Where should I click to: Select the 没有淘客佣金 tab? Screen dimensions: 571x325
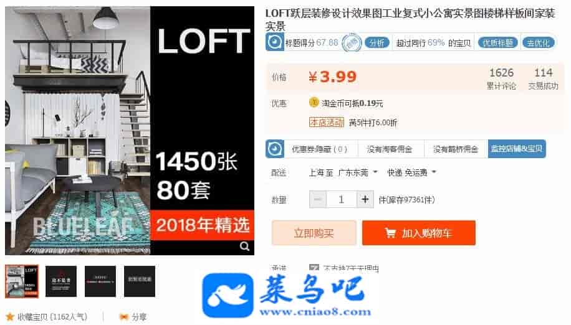tap(390, 149)
